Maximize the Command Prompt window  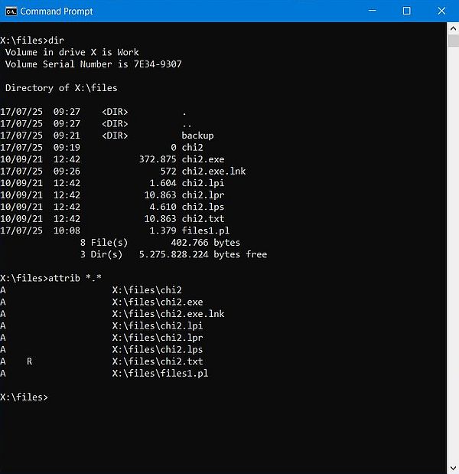pos(407,11)
